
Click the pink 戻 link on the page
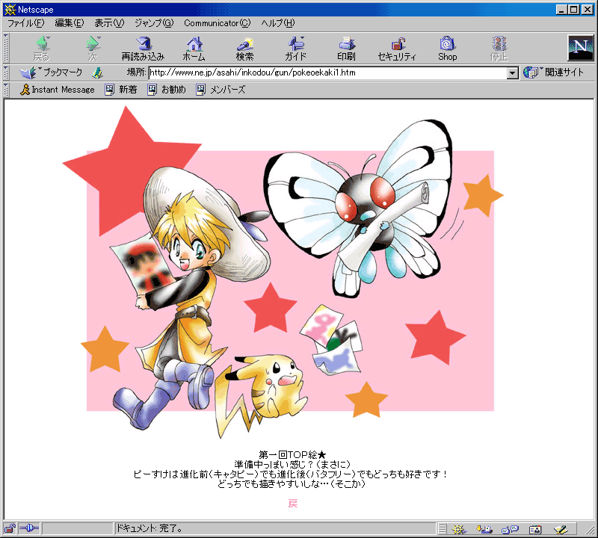(292, 504)
